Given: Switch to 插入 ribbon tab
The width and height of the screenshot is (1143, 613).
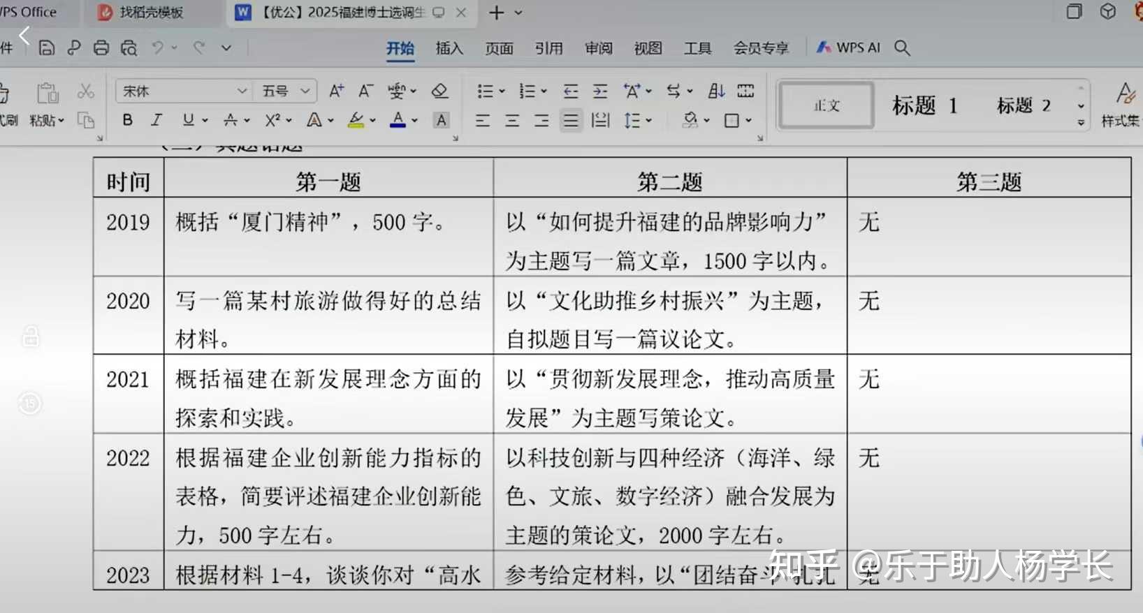Looking at the screenshot, I should 449,47.
